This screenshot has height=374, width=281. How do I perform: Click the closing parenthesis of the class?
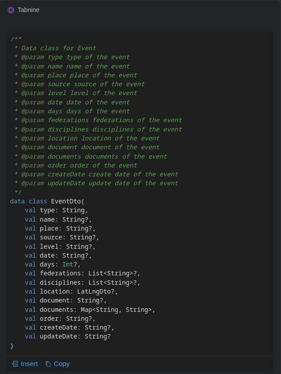12,346
